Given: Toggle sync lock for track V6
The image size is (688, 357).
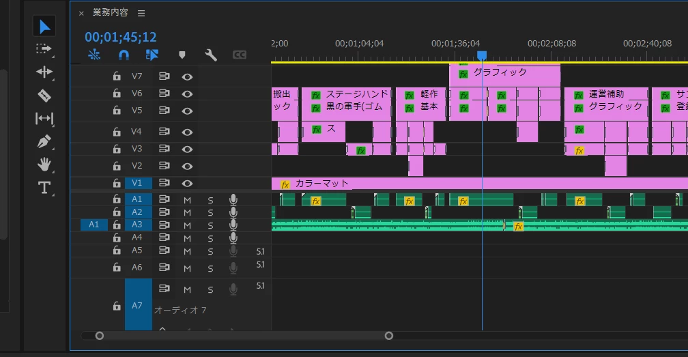Looking at the screenshot, I should tap(164, 94).
